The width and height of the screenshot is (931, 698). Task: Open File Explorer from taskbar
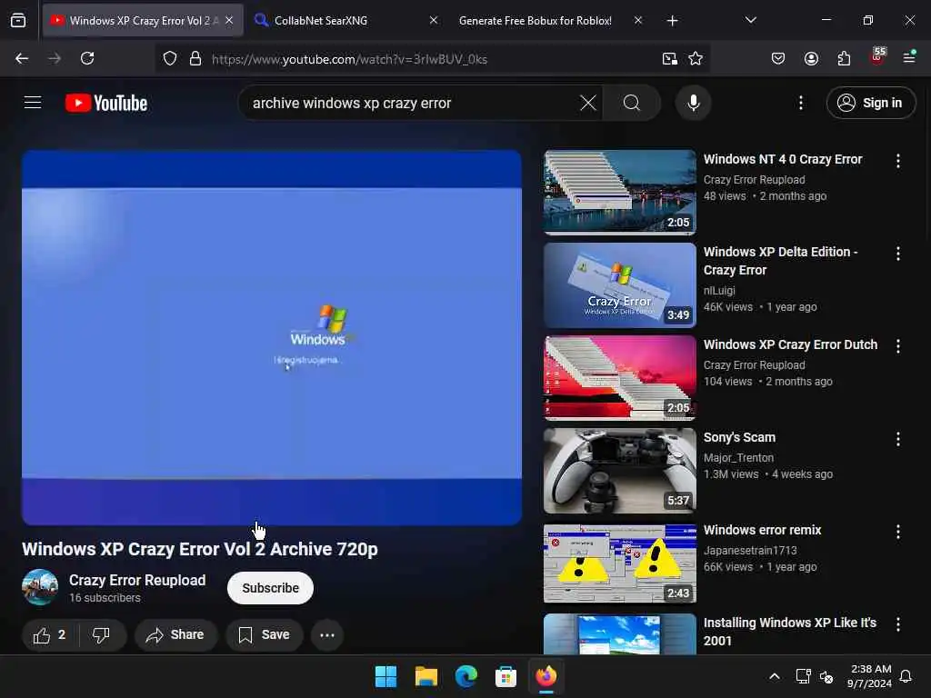pyautogui.click(x=425, y=676)
